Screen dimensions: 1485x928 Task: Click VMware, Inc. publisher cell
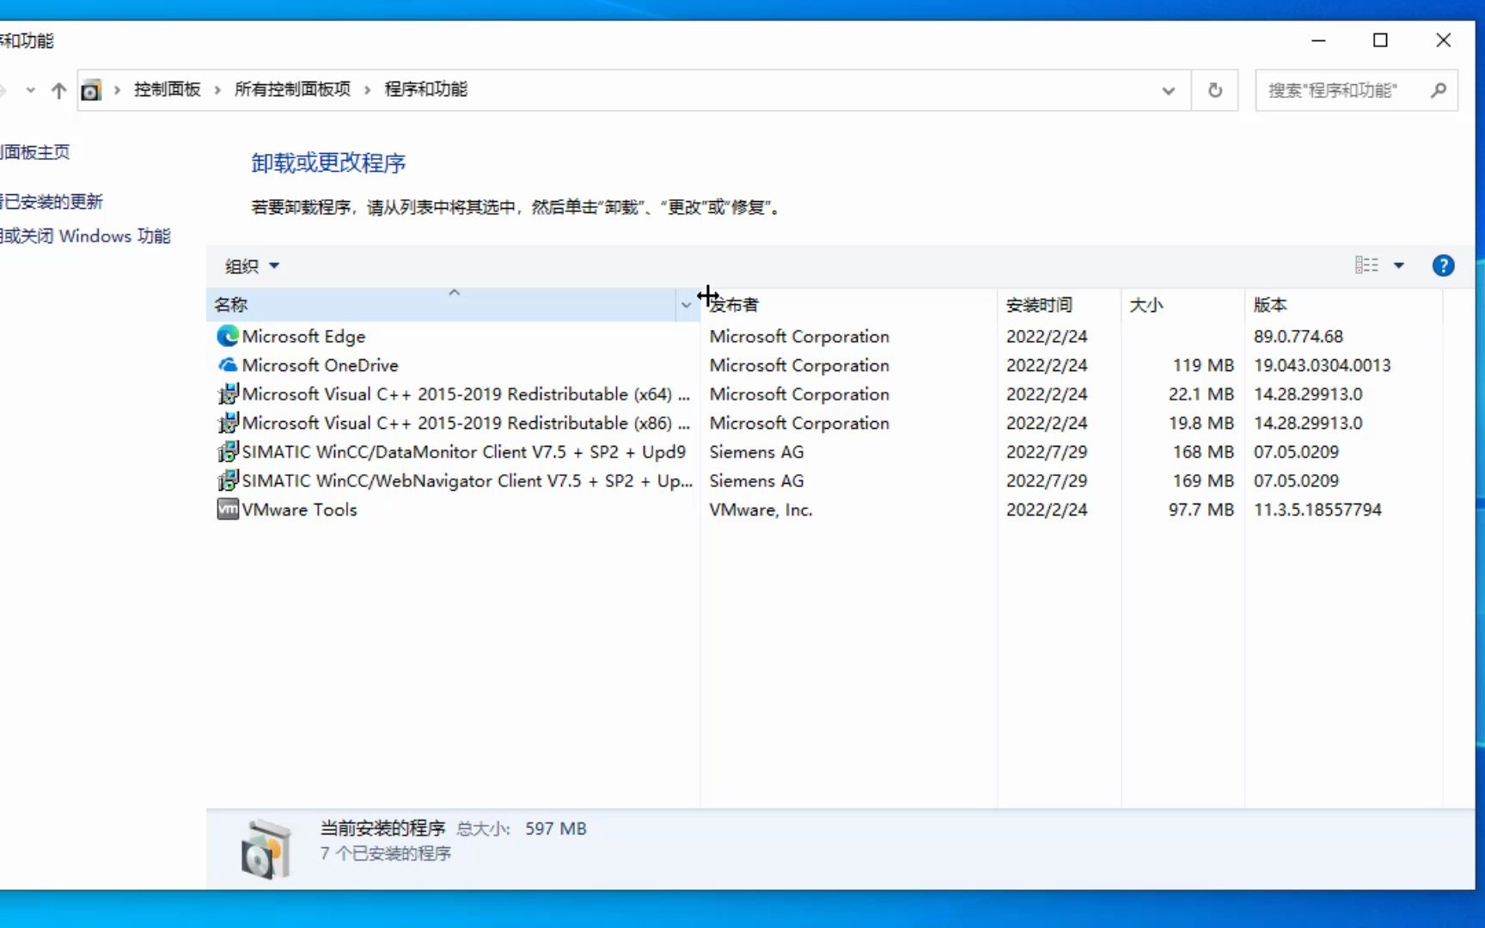[761, 510]
